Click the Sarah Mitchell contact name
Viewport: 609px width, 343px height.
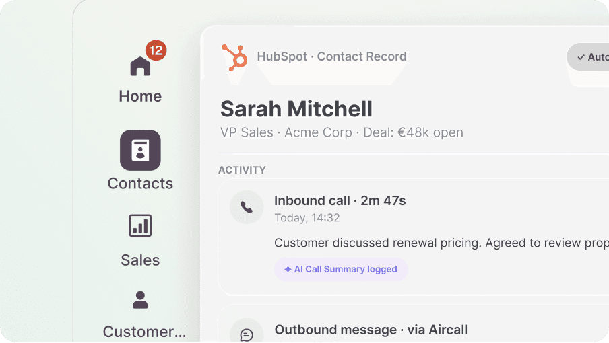[296, 109]
